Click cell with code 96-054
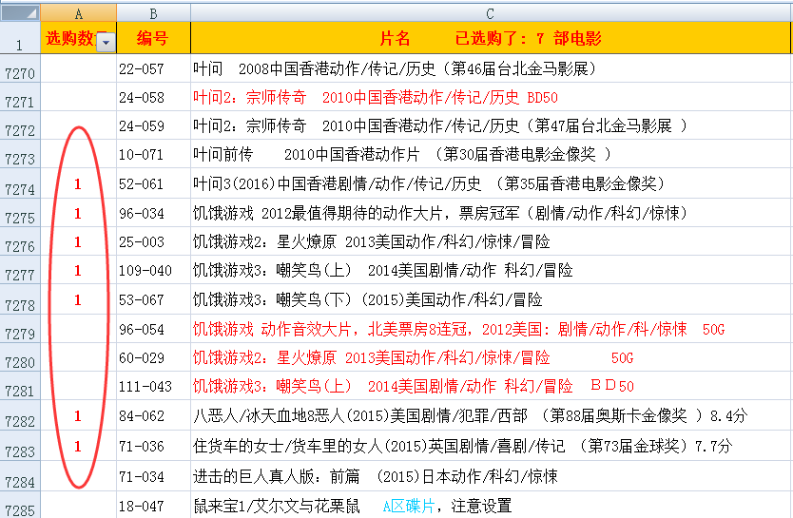The height and width of the screenshot is (518, 793). pos(153,329)
